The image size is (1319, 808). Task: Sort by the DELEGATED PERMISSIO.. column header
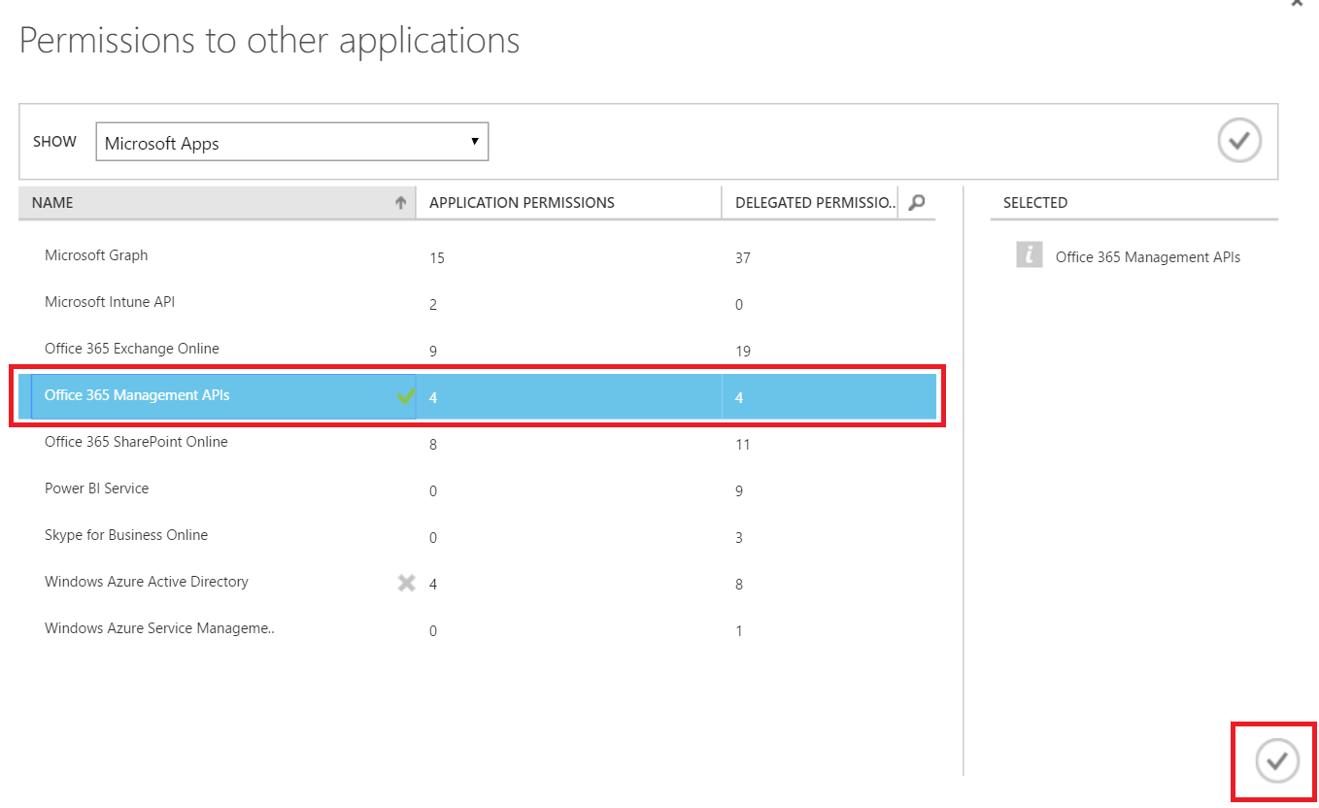810,202
